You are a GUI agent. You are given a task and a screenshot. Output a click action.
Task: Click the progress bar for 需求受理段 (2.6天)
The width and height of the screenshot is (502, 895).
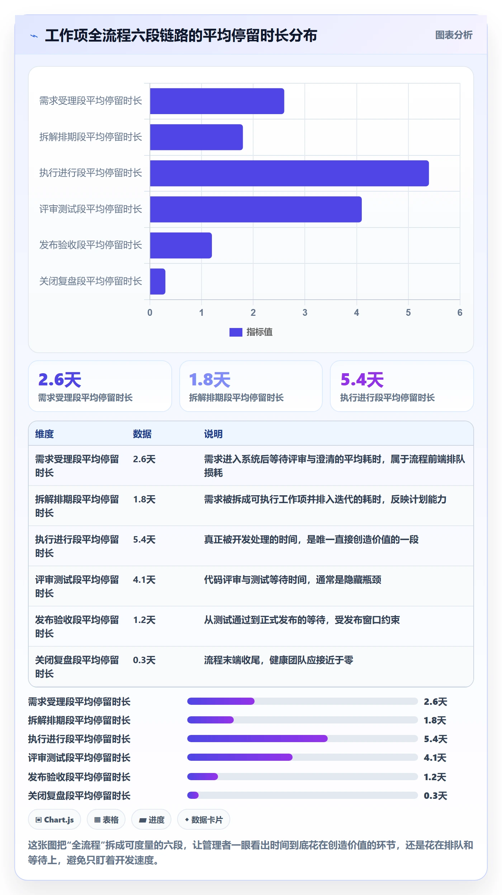303,701
